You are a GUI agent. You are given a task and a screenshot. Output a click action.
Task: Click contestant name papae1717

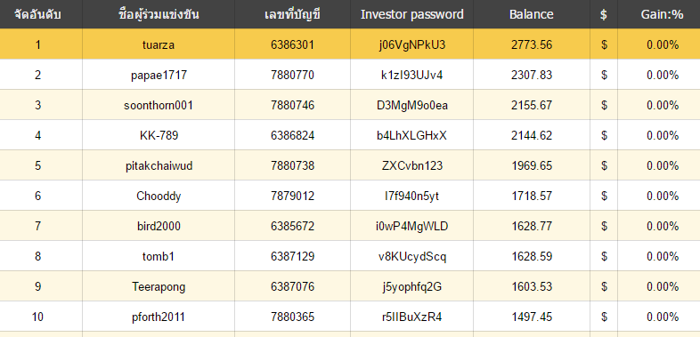[159, 76]
